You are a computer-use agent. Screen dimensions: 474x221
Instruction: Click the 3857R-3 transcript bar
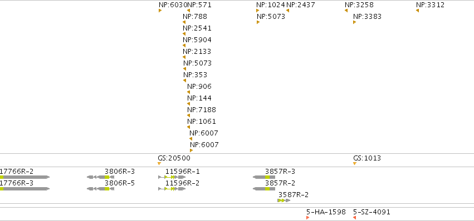click(264, 177)
